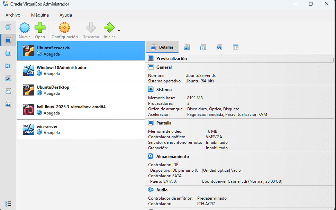Click the Almacenamiento disk icon
Image resolution: width=336 pixels, height=210 pixels.
(151, 156)
